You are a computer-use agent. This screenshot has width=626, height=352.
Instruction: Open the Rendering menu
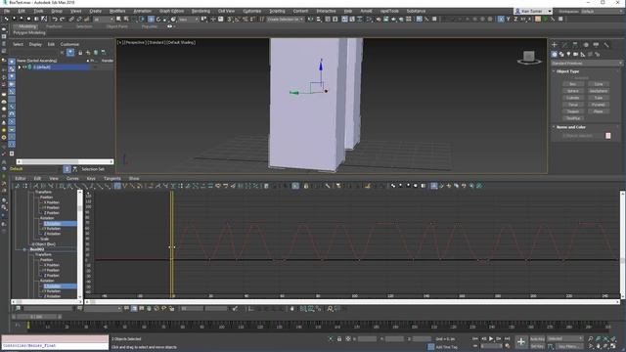(201, 11)
